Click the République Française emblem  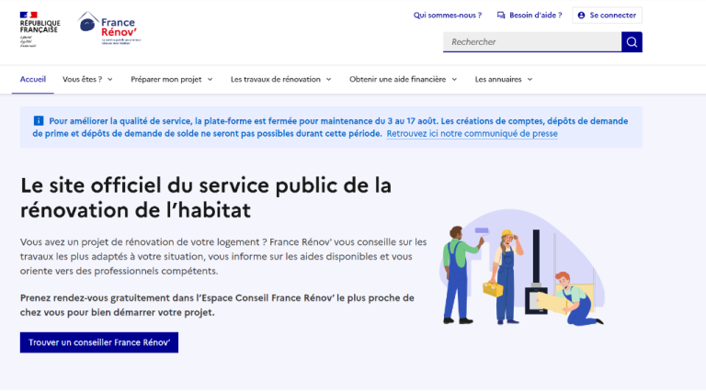pyautogui.click(x=40, y=29)
